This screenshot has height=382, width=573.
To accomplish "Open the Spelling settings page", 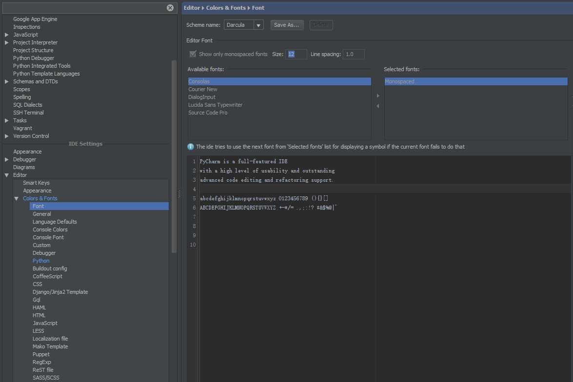I will click(22, 97).
